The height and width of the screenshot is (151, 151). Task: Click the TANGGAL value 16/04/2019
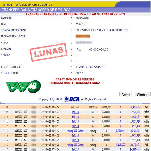82,18
